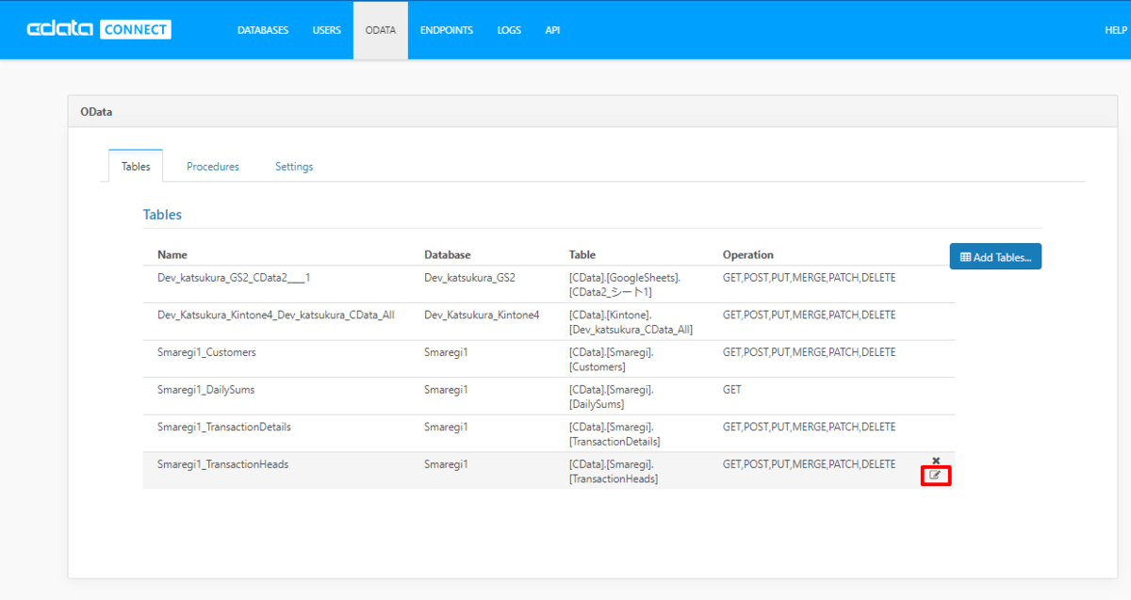Open the Databases navigation item
This screenshot has width=1131, height=600.
tap(263, 30)
